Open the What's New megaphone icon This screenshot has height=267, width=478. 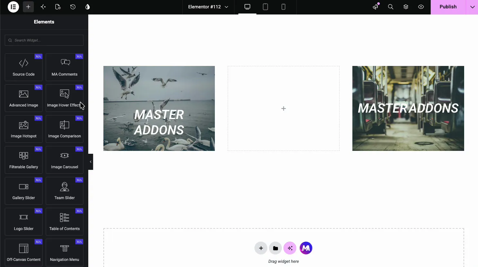pos(376,7)
